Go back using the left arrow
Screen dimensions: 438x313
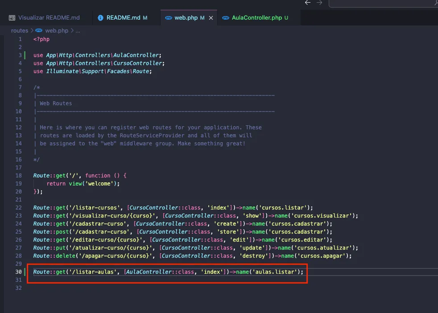308,3
